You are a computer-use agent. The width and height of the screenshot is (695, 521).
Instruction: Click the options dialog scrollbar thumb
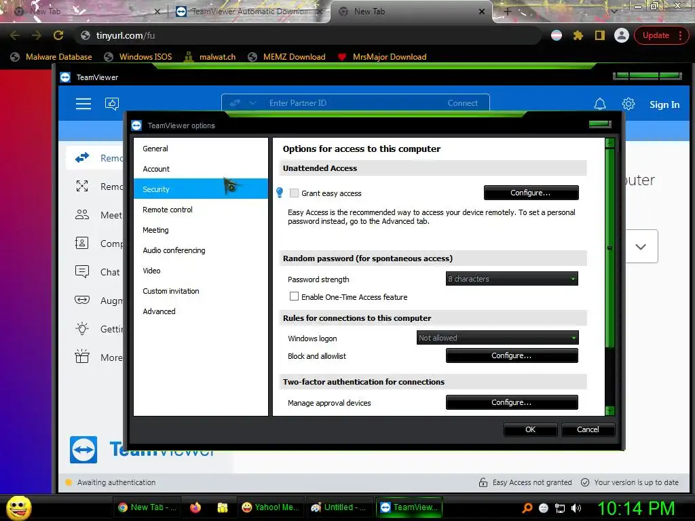click(x=610, y=248)
